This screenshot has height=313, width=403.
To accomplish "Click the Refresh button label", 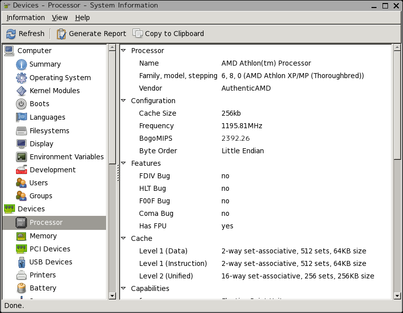I will pyautogui.click(x=31, y=34).
